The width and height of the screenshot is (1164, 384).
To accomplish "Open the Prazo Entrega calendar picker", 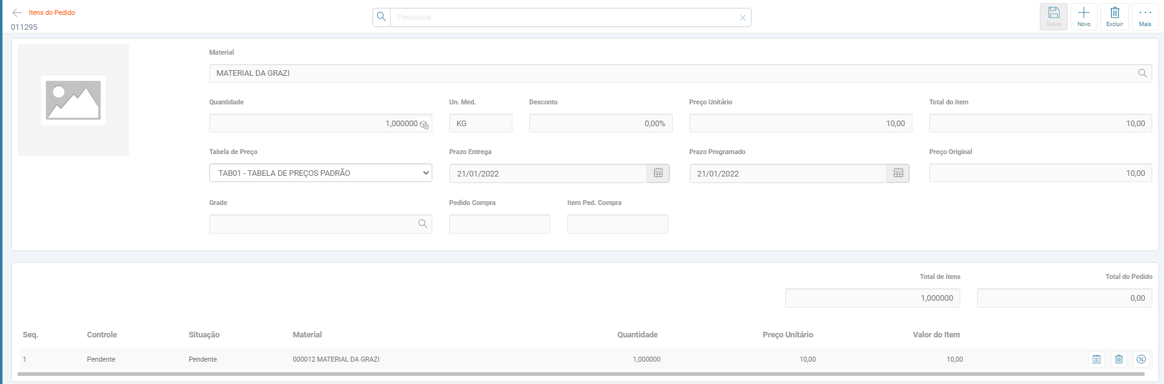I will tap(658, 173).
